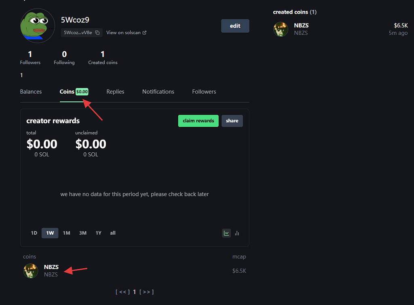Go to previous page of coins

pos(123,292)
